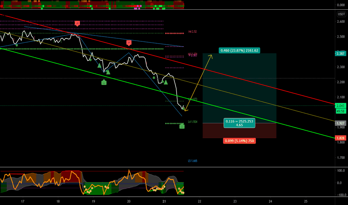348x205 pixels.
Task: Click the green dot signal at the latest price low
Action: [x=183, y=108]
